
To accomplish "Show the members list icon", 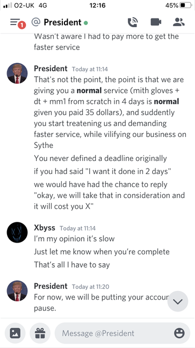I will [179, 22].
